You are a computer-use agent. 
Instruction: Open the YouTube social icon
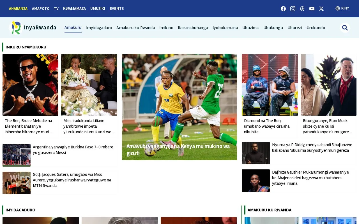(x=312, y=9)
